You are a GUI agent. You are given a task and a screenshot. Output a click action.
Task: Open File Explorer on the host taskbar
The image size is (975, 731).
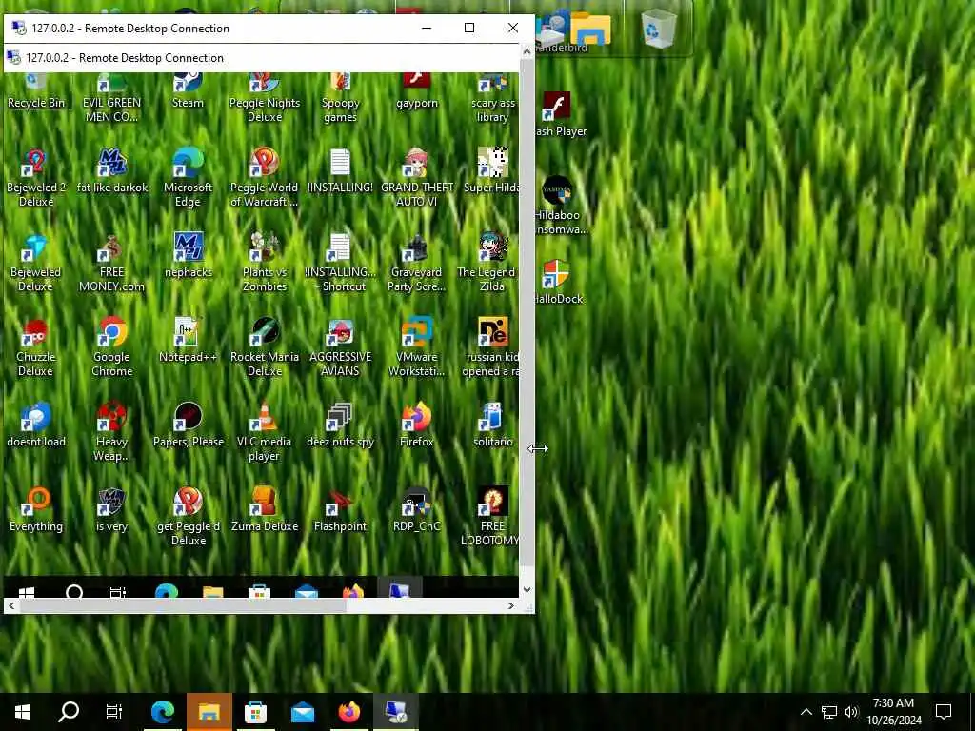pyautogui.click(x=209, y=712)
